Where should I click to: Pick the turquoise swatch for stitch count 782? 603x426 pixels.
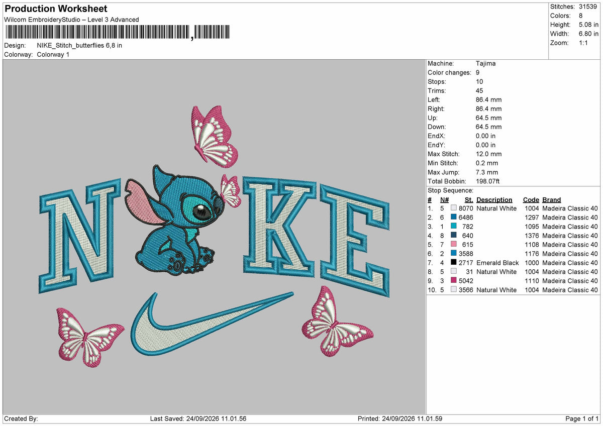click(x=454, y=226)
